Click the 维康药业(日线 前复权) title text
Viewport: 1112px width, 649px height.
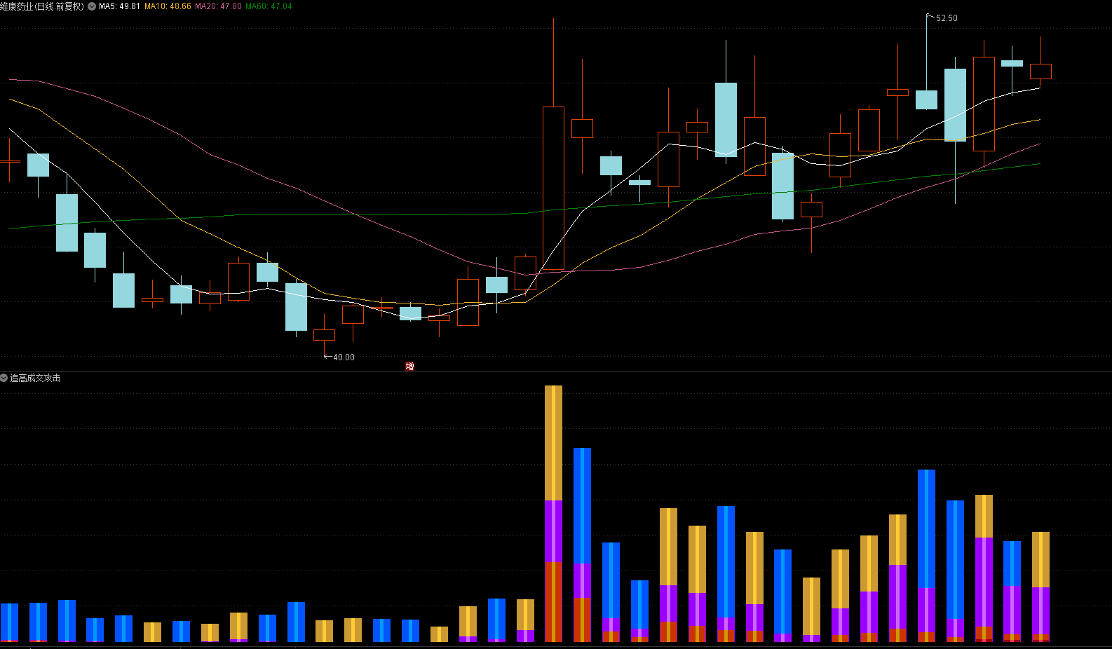pos(42,6)
